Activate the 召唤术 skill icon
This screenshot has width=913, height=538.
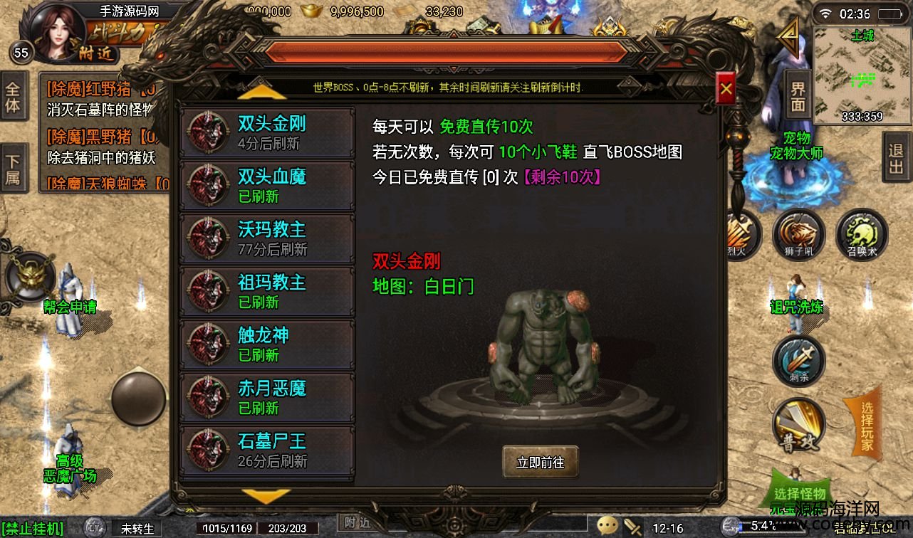(x=862, y=234)
